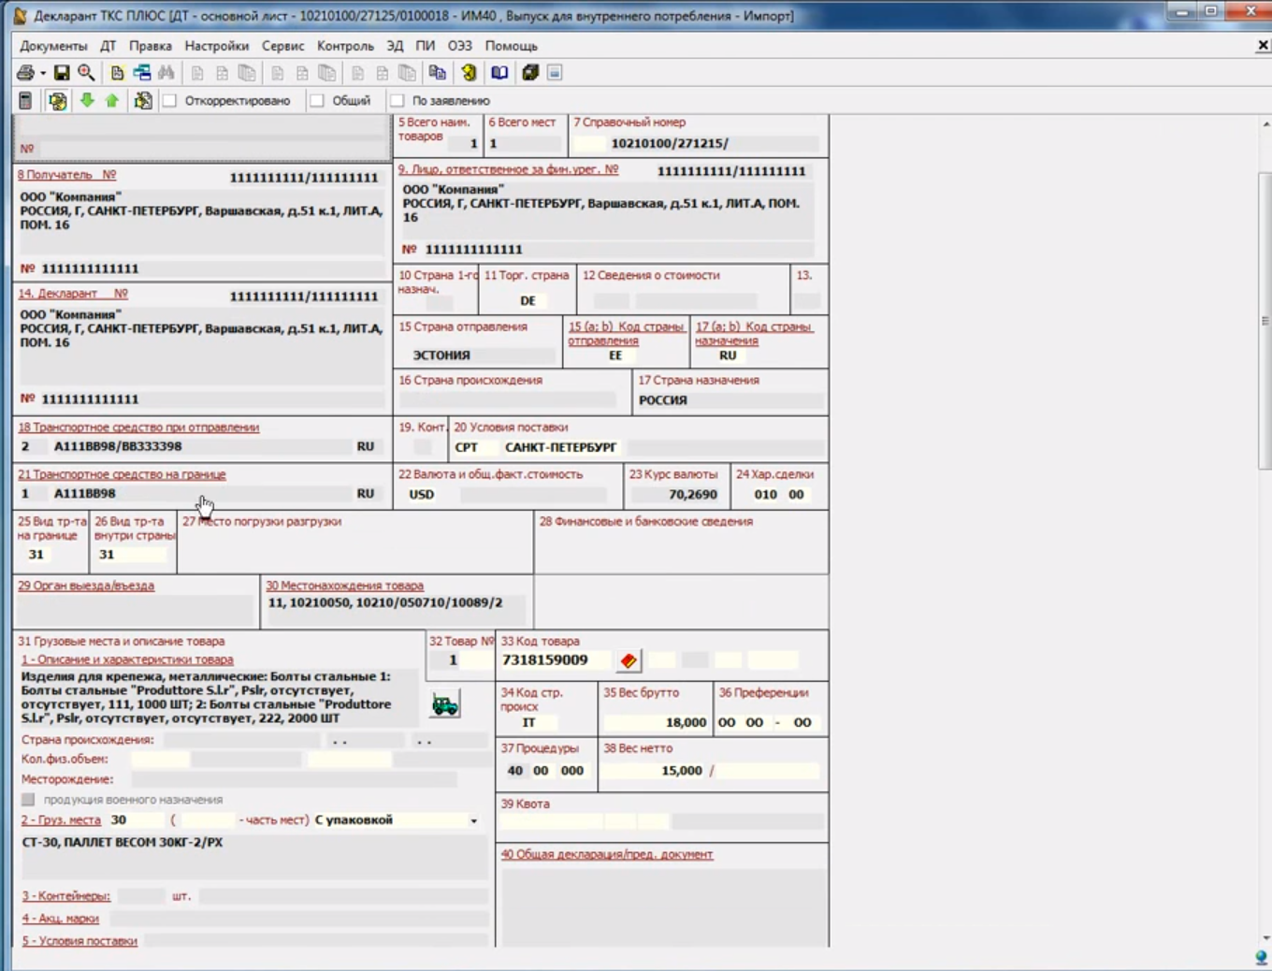Click the 30 Местонахождения товара link
This screenshot has height=971, width=1272.
tap(344, 586)
